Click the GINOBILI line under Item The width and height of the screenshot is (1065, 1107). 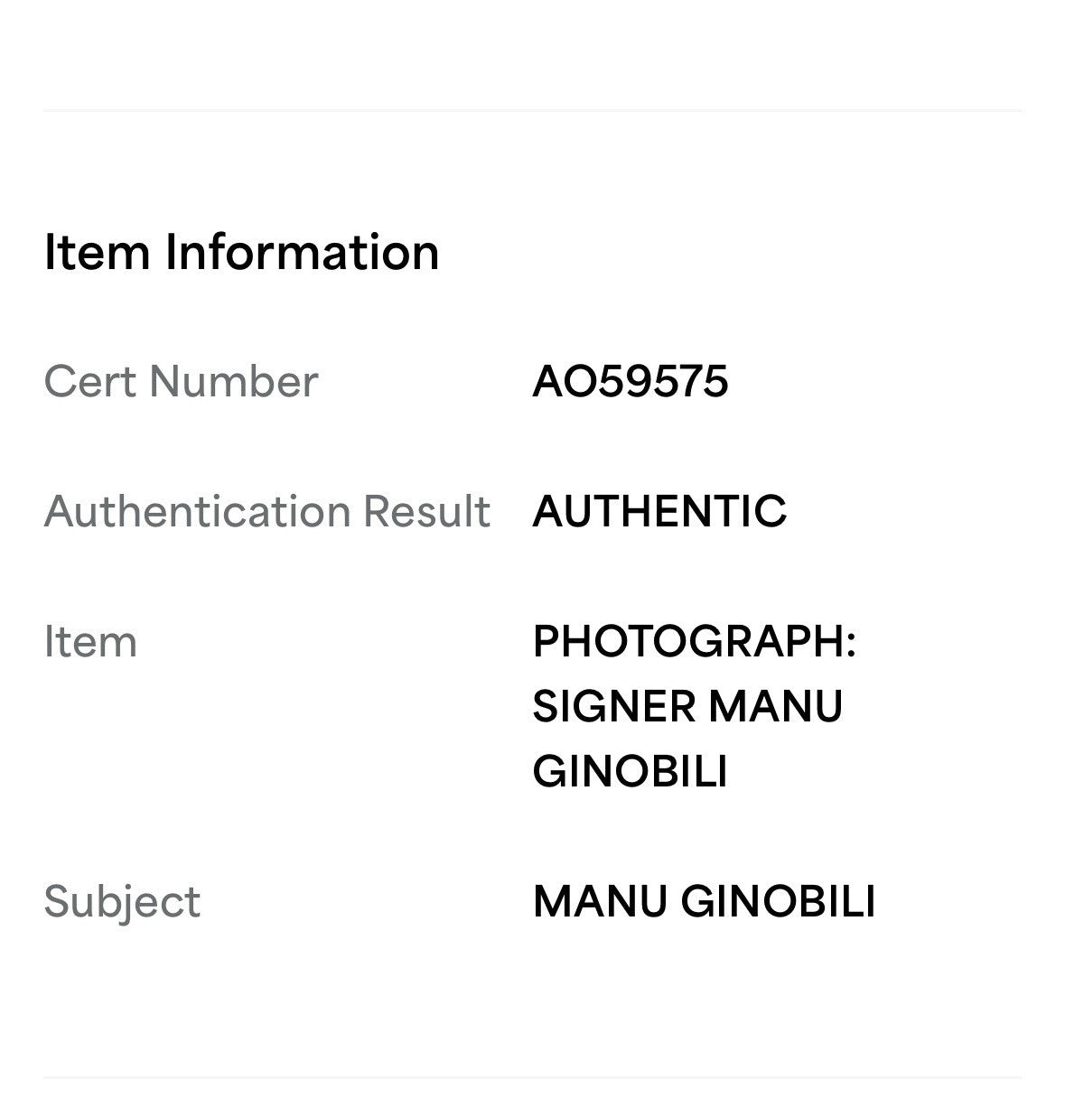(x=630, y=771)
